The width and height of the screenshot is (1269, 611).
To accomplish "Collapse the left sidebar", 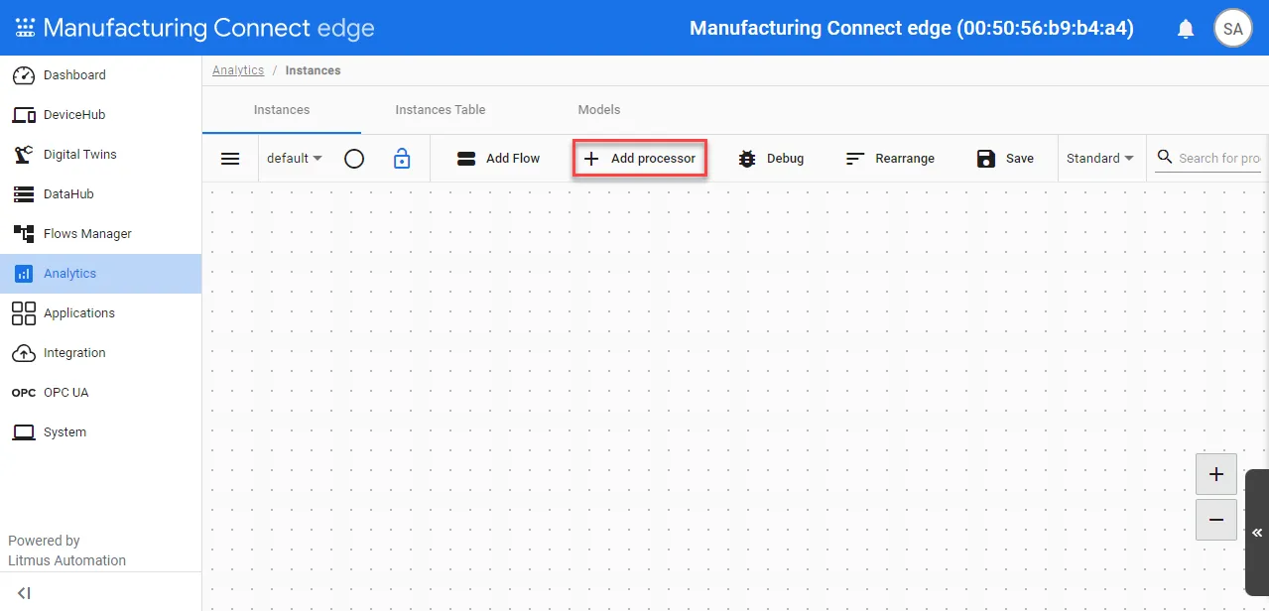I will (x=25, y=593).
